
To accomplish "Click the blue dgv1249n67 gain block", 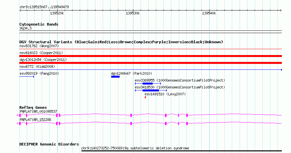I will pyautogui.click(x=115, y=77).
